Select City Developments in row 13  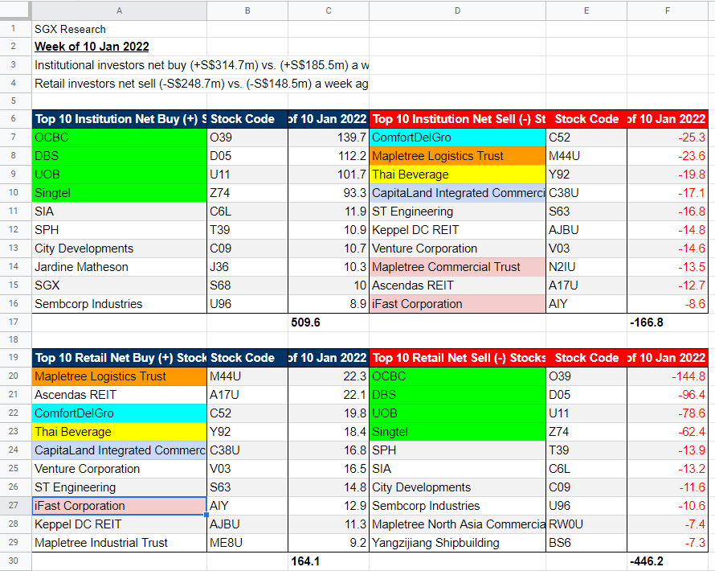click(x=120, y=249)
